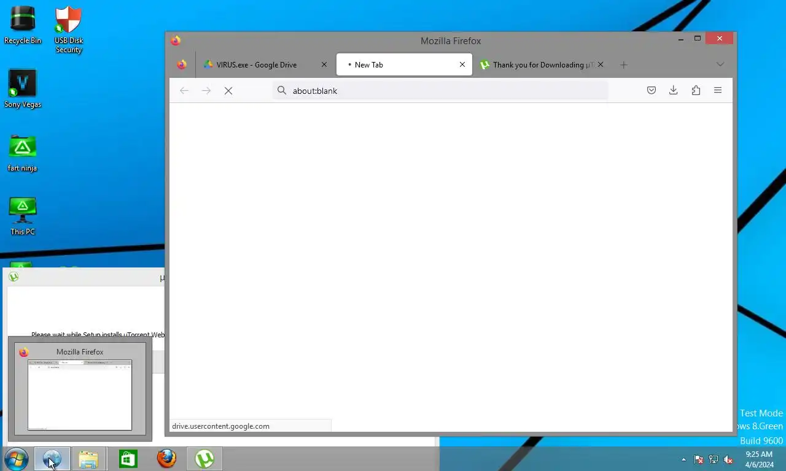This screenshot has width=786, height=471.
Task: Switch to VIRUS.exe - Google Drive tab
Action: (x=265, y=64)
